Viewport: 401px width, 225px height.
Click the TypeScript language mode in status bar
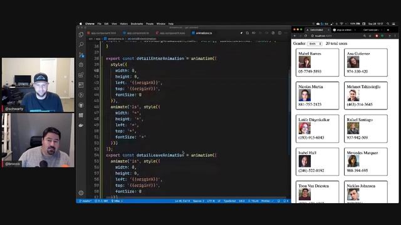tap(230, 201)
